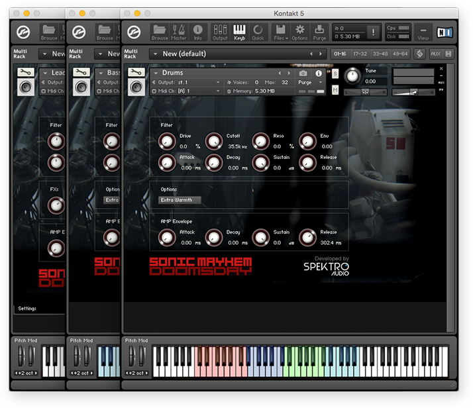Click the AMP Envelope Release knob
This screenshot has width=473, height=408.
[x=307, y=237]
